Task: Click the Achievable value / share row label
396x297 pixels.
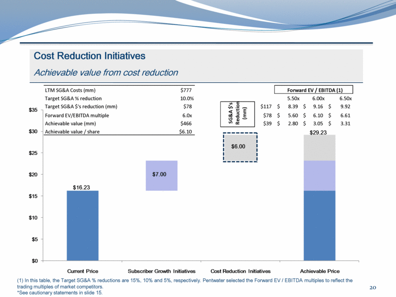Action: [x=73, y=132]
